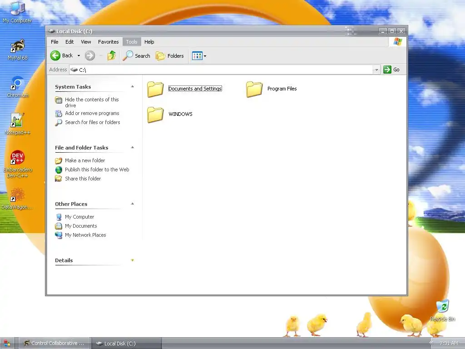Select the WINDOWS folder icon

pyautogui.click(x=155, y=115)
